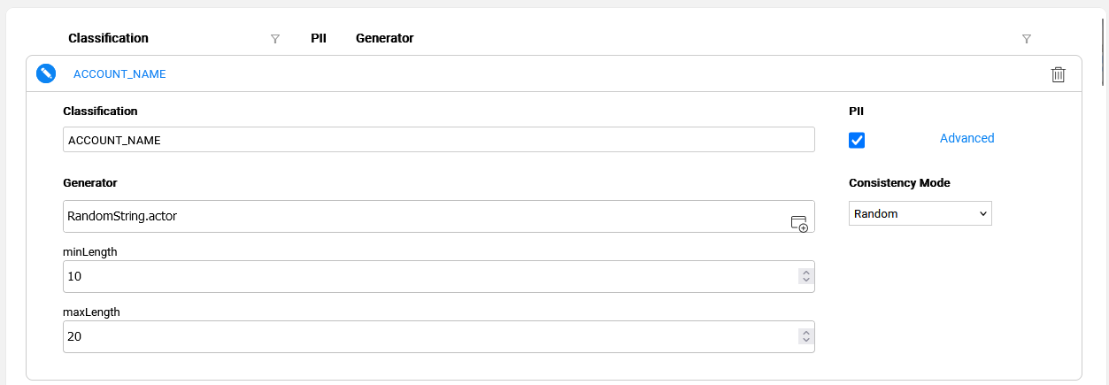Delete the ACCOUNT_NAME row with the trash icon
Viewport: 1109px width, 385px height.
pyautogui.click(x=1058, y=74)
